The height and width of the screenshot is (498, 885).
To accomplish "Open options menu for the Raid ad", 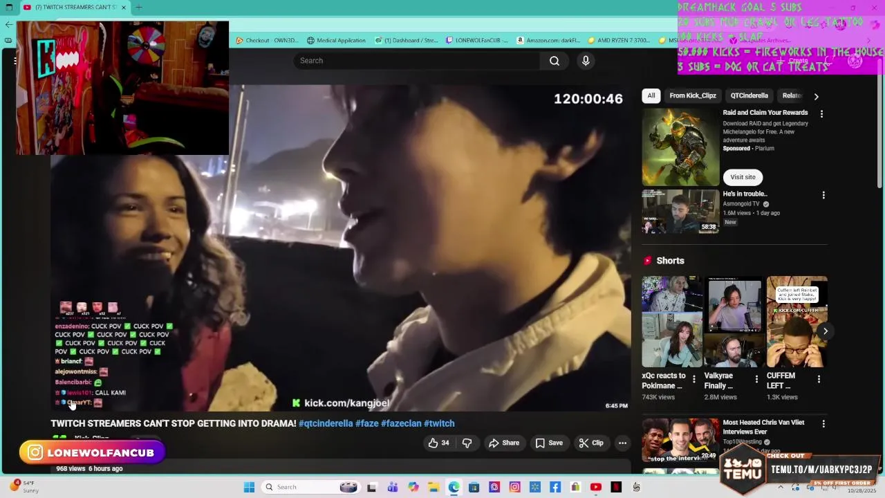I will pyautogui.click(x=821, y=113).
